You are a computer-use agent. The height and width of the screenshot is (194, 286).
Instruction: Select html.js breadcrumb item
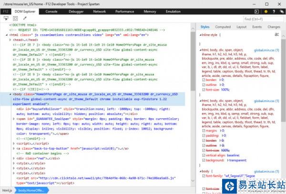7,191
